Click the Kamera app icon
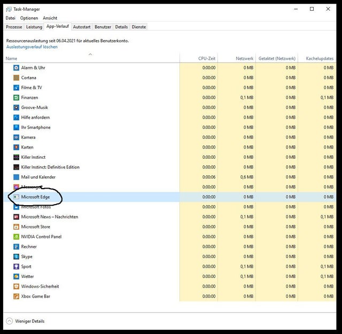The height and width of the screenshot is (334, 342). pyautogui.click(x=16, y=137)
